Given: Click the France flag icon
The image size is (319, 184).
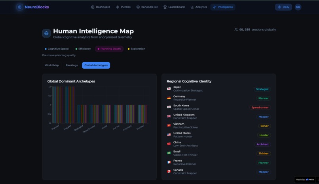Looking at the screenshot, I should (169, 163).
